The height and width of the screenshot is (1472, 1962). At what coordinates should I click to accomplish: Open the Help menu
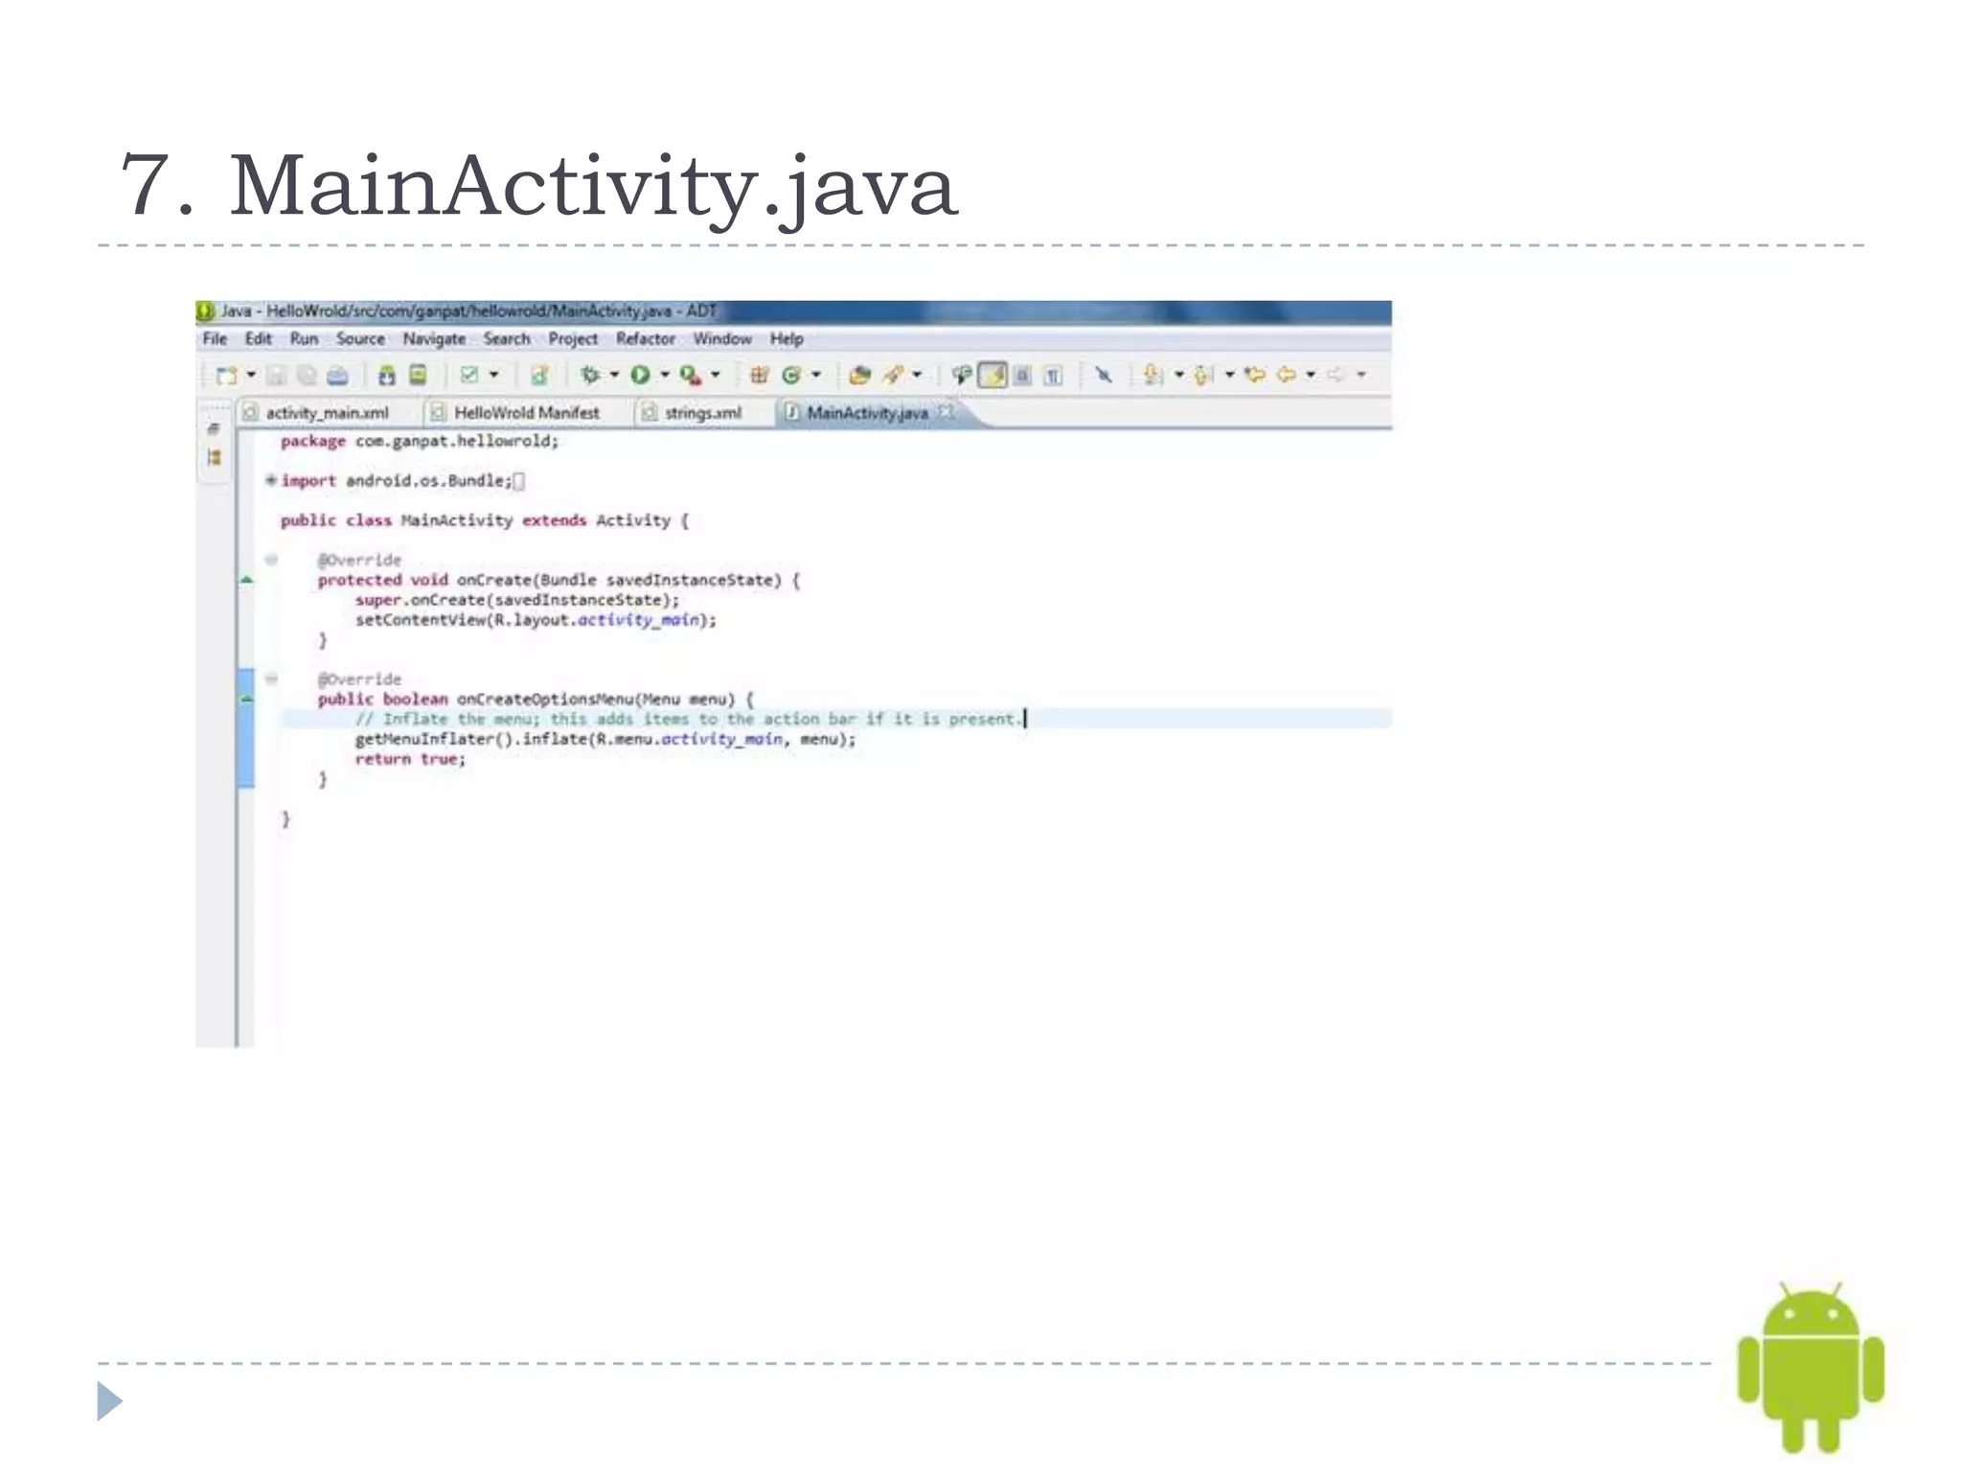pyautogui.click(x=787, y=338)
